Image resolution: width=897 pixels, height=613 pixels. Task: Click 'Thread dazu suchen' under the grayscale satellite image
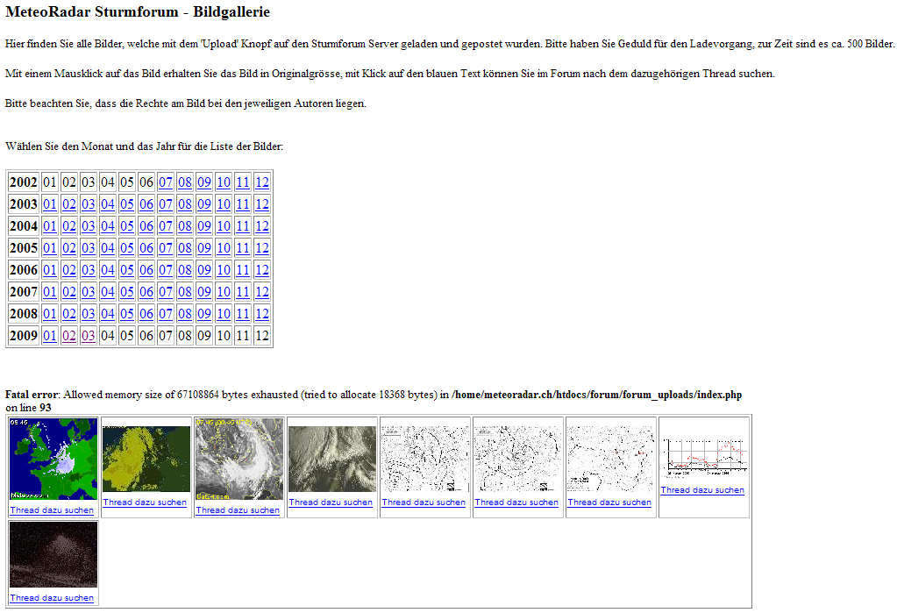(x=238, y=510)
